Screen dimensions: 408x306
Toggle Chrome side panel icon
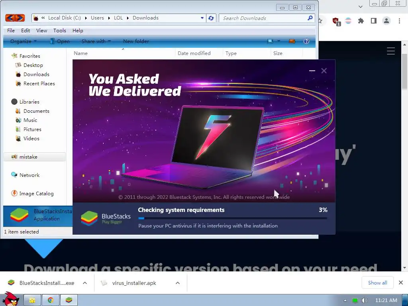point(374,21)
